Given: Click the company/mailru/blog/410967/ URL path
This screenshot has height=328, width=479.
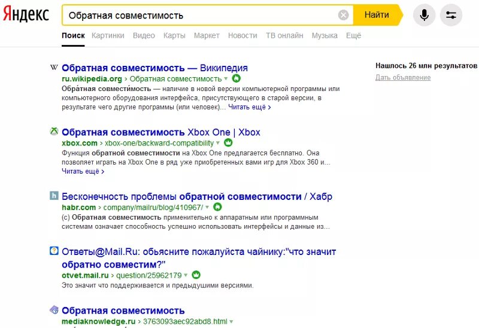Looking at the screenshot, I should point(153,207).
